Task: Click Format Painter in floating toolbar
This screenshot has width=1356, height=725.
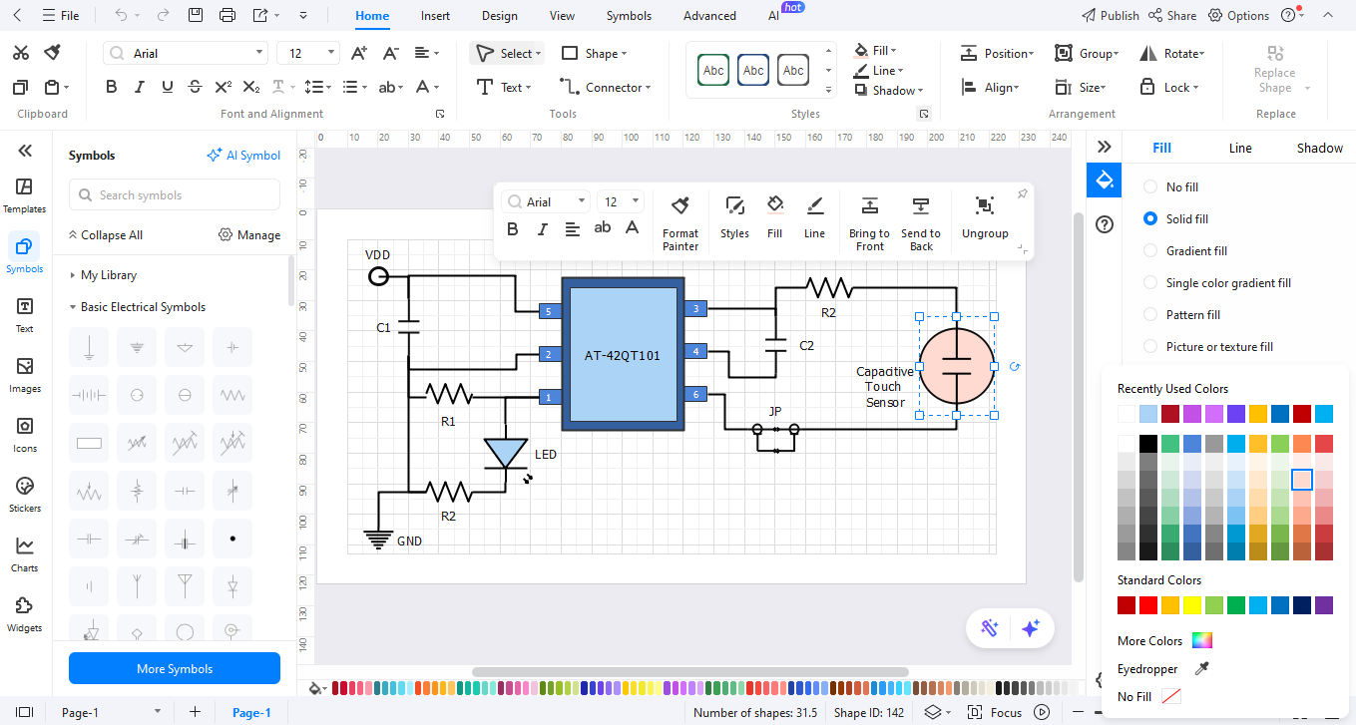Action: [x=680, y=222]
